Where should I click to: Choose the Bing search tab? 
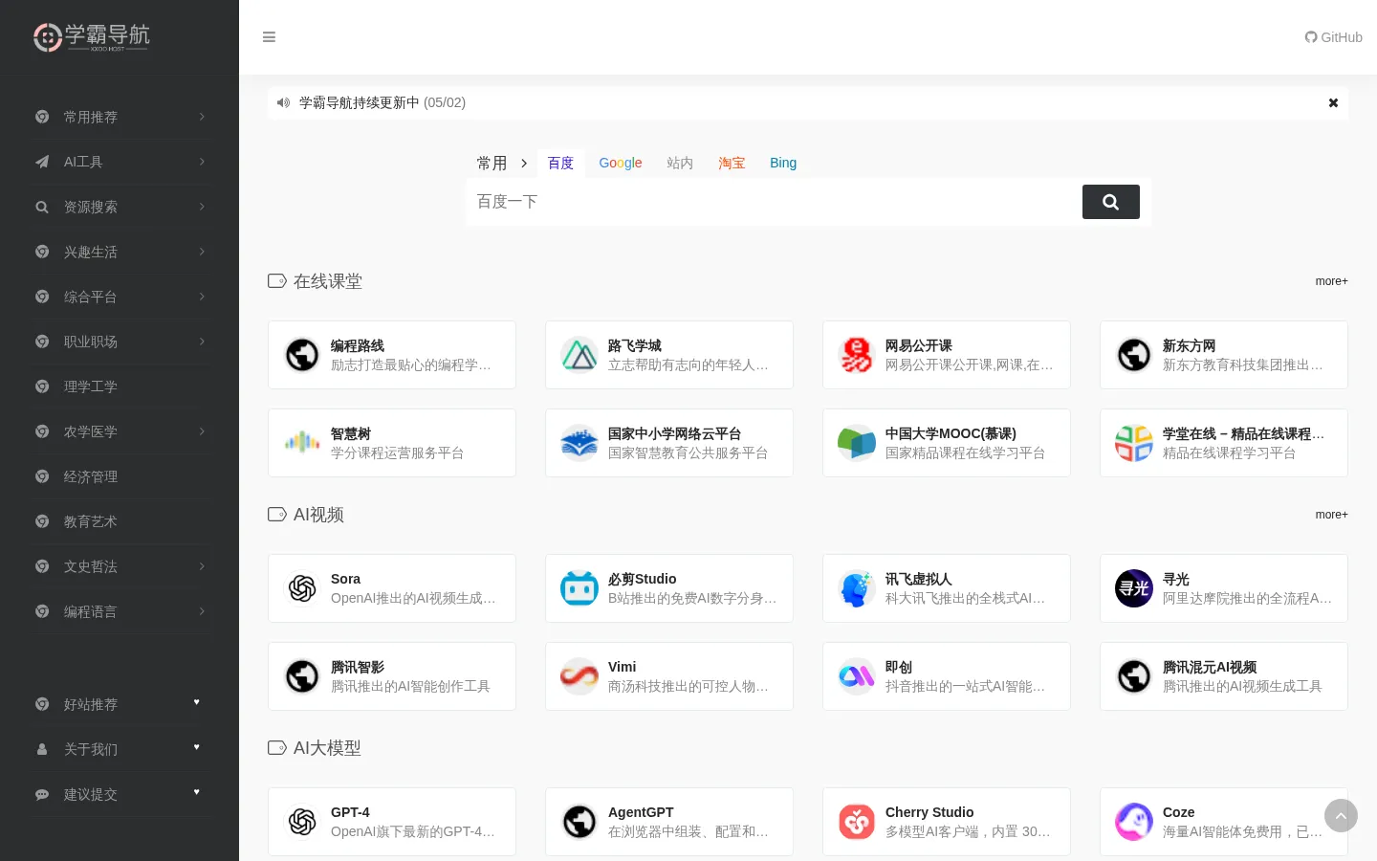click(783, 163)
